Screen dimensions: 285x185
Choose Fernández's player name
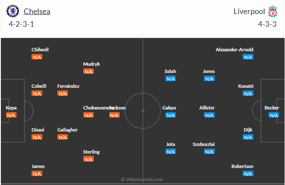pyautogui.click(x=68, y=86)
